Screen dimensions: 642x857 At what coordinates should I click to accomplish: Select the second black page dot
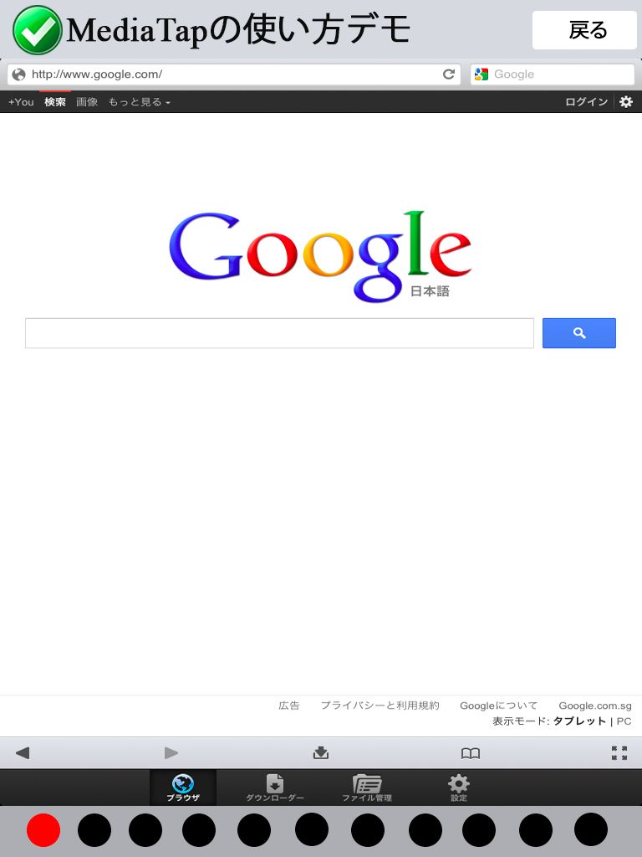145,829
